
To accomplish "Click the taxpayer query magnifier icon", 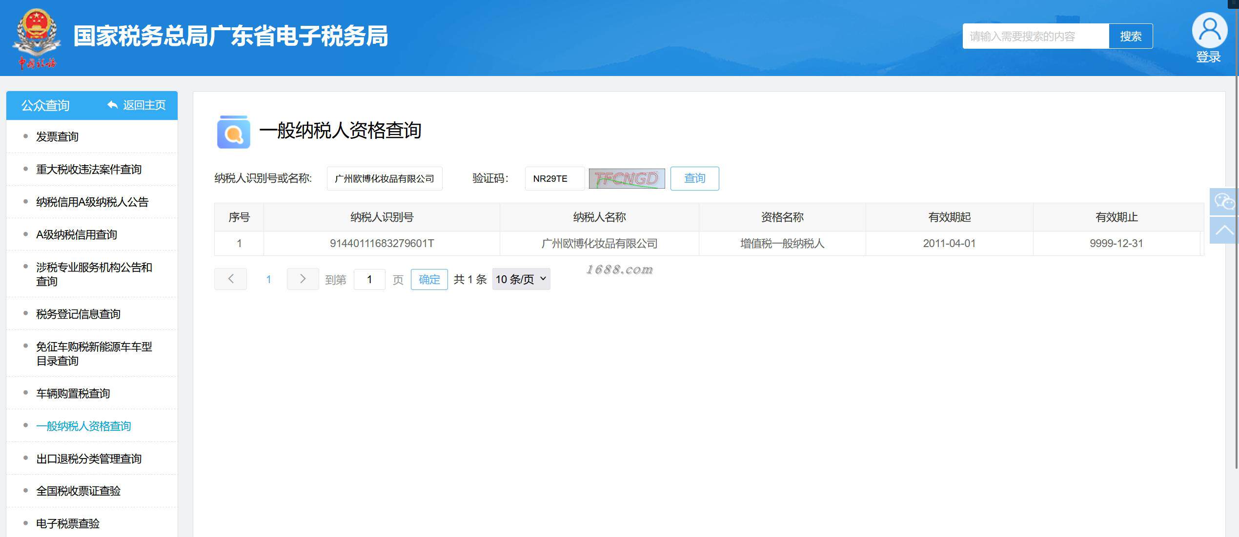I will (233, 132).
